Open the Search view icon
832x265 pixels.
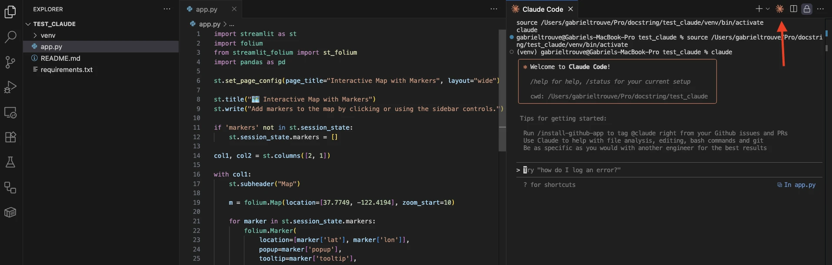(10, 37)
